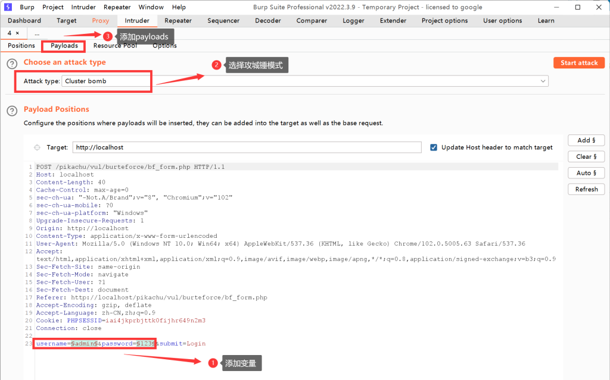The width and height of the screenshot is (610, 380).
Task: Click the Target URL input field
Action: tap(247, 147)
